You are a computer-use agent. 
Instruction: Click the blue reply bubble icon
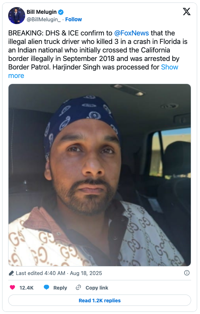(46, 287)
